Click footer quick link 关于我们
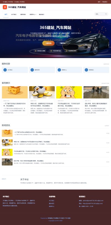Viewport: 111px width, 225px height. pos(52,201)
